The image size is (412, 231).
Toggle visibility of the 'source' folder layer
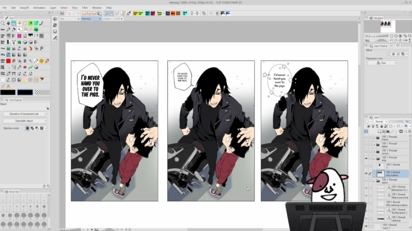(x=366, y=152)
